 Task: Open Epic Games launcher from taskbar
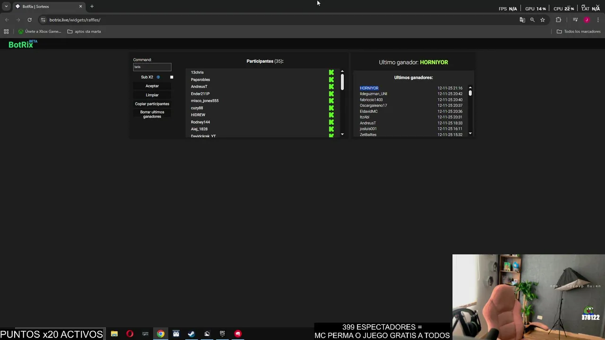point(222,334)
